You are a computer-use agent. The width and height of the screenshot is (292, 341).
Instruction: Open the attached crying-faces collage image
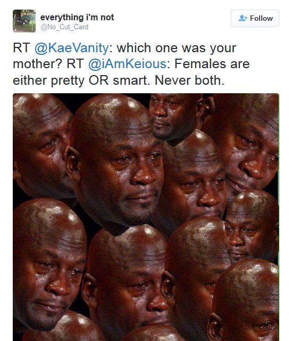pyautogui.click(x=146, y=217)
